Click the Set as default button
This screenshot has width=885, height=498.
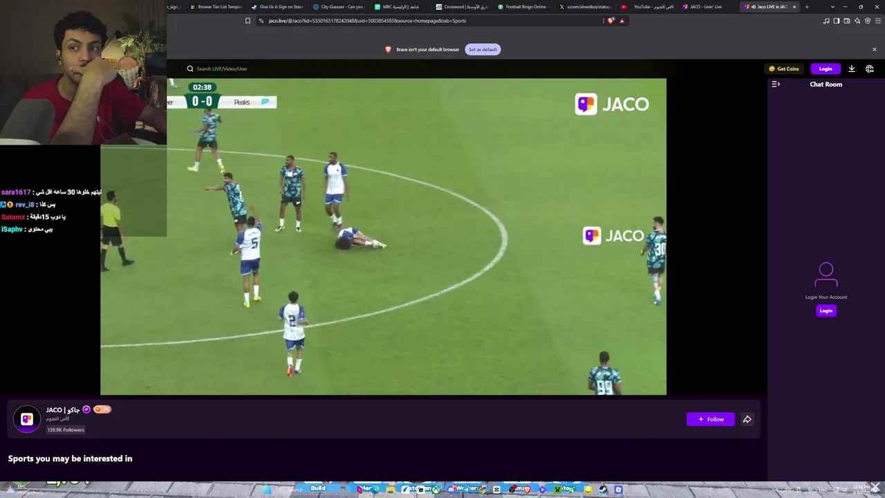click(483, 50)
